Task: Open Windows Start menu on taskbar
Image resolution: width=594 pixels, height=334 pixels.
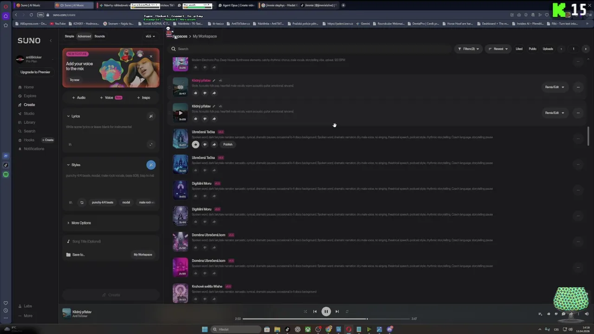Action: (205, 329)
